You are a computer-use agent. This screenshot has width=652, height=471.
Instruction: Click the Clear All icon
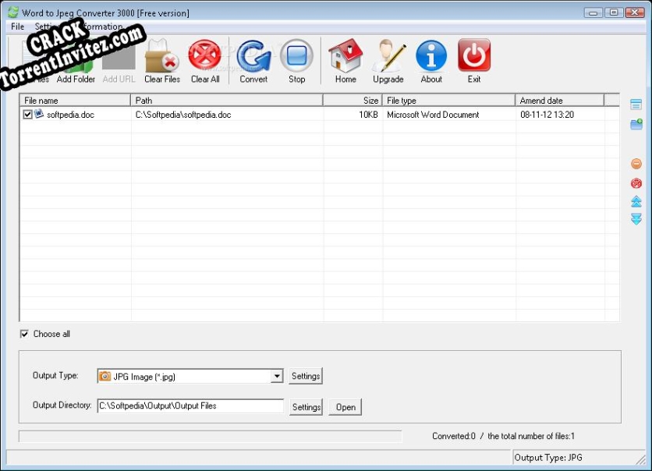(204, 58)
